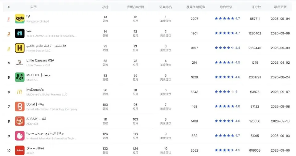Click update date 2026-09-10
The height and width of the screenshot is (156, 296).
tap(280, 121)
